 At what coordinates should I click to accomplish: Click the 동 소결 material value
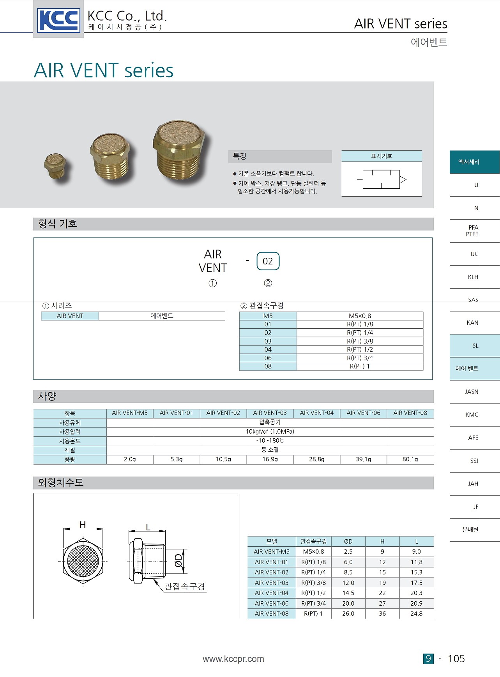(270, 450)
